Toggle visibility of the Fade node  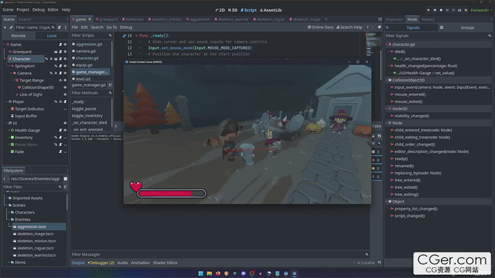click(65, 152)
